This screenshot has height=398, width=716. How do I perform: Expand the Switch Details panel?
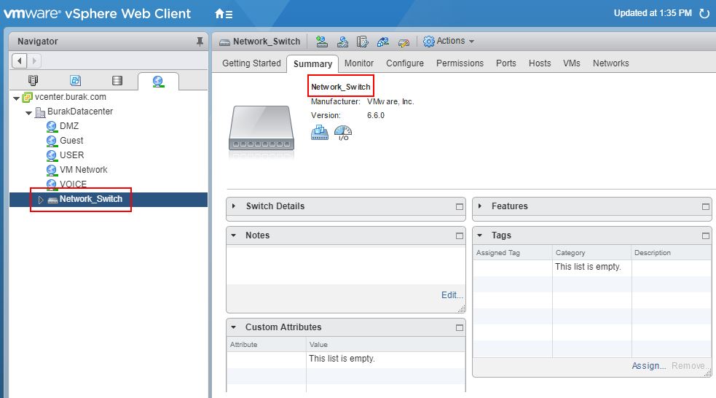[234, 206]
